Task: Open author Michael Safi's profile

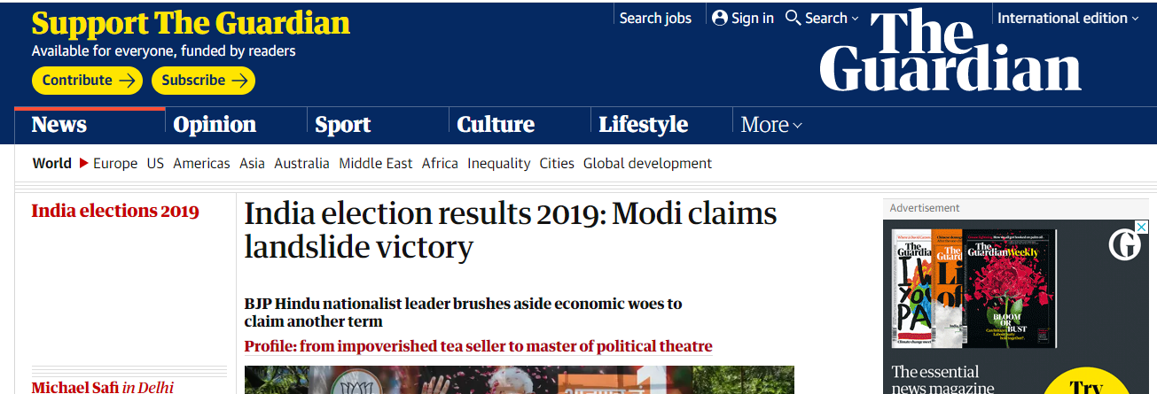Action: (x=74, y=387)
